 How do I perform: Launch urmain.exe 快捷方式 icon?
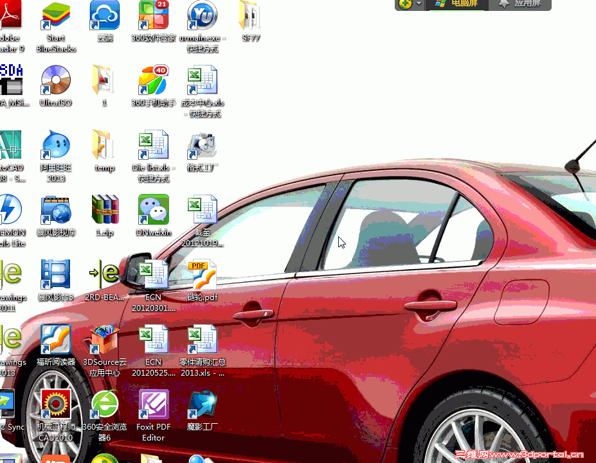coord(203,15)
